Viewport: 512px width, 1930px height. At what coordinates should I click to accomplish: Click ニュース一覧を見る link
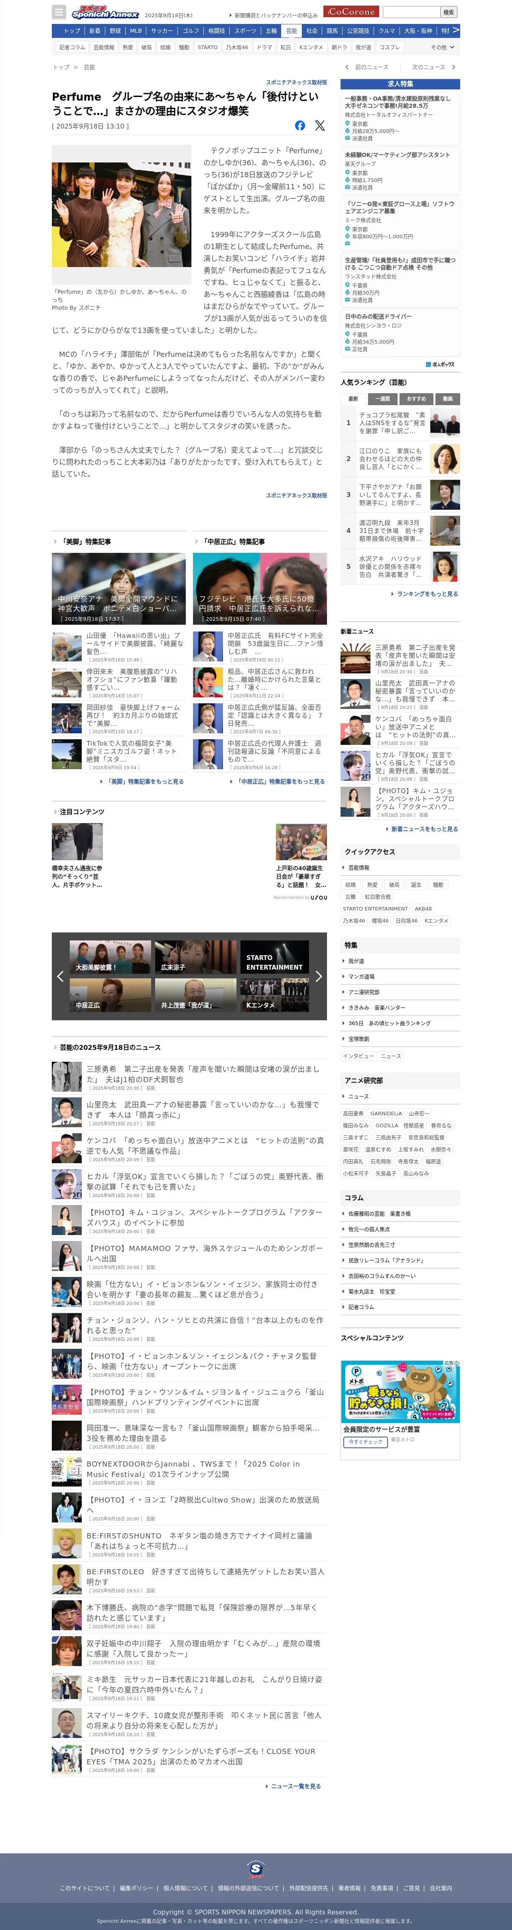coord(293,1786)
